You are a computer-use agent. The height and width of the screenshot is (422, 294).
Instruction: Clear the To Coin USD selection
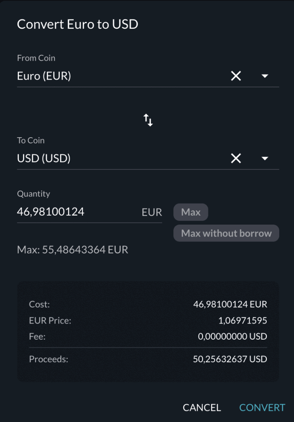click(x=236, y=158)
